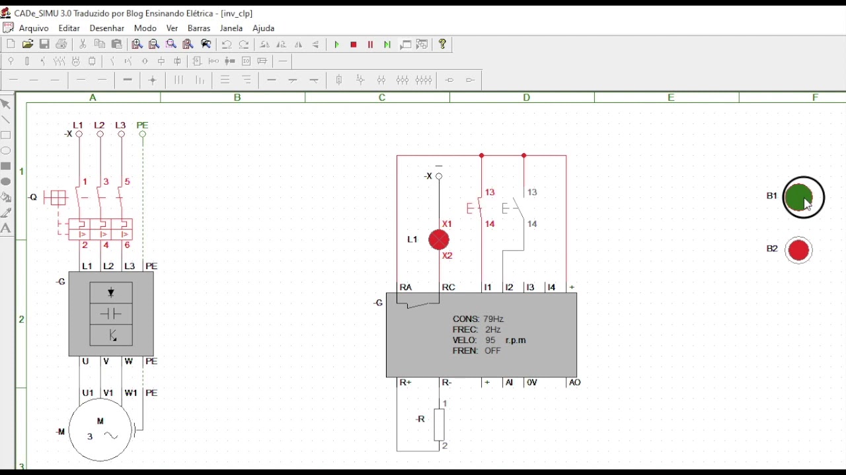Insert thick bus line icon
Image resolution: width=846 pixels, height=475 pixels.
pos(128,80)
